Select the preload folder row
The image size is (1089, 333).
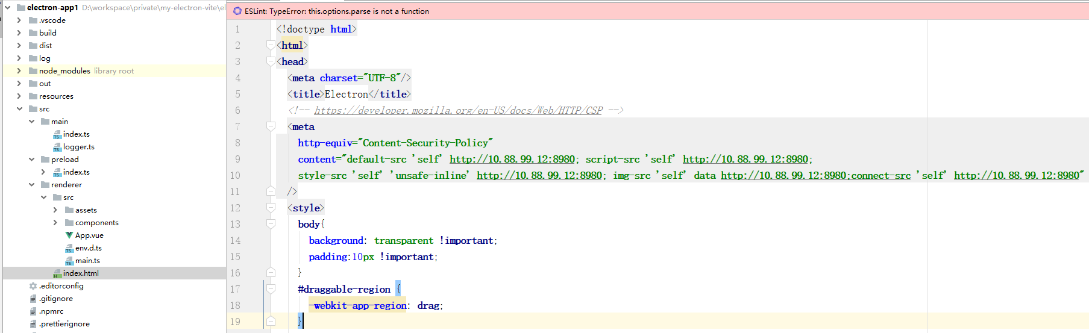point(115,160)
